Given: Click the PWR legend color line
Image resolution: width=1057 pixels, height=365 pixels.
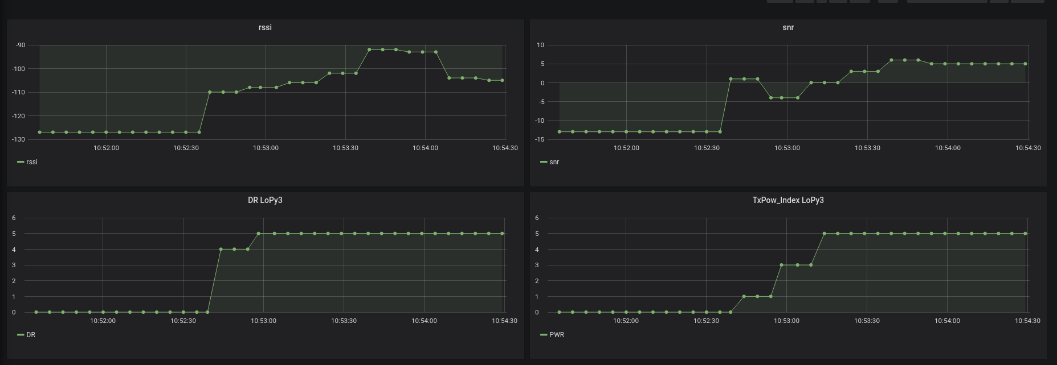Looking at the screenshot, I should click(x=544, y=335).
